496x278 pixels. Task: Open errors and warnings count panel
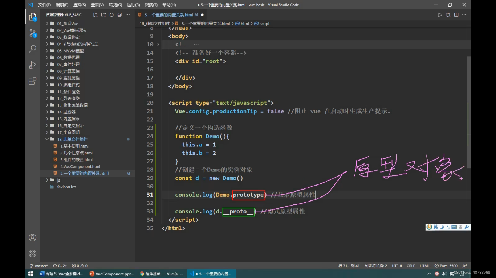tap(80, 266)
